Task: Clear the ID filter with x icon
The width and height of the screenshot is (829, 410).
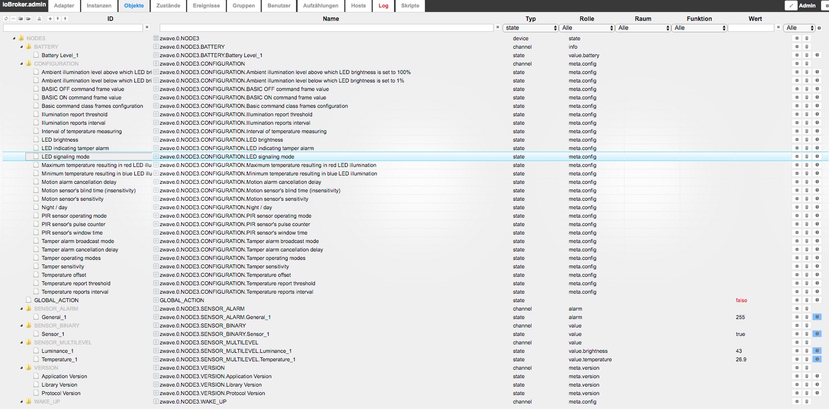Action: [x=147, y=27]
